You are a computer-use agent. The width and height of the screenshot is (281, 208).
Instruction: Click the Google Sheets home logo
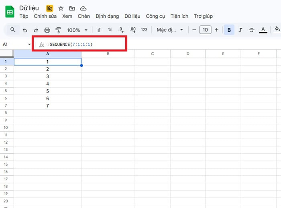pyautogui.click(x=10, y=12)
